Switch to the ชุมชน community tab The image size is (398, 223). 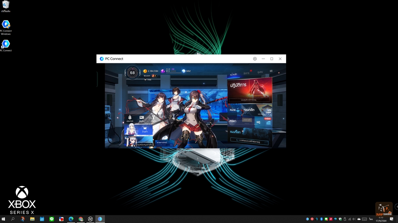[x=260, y=72]
